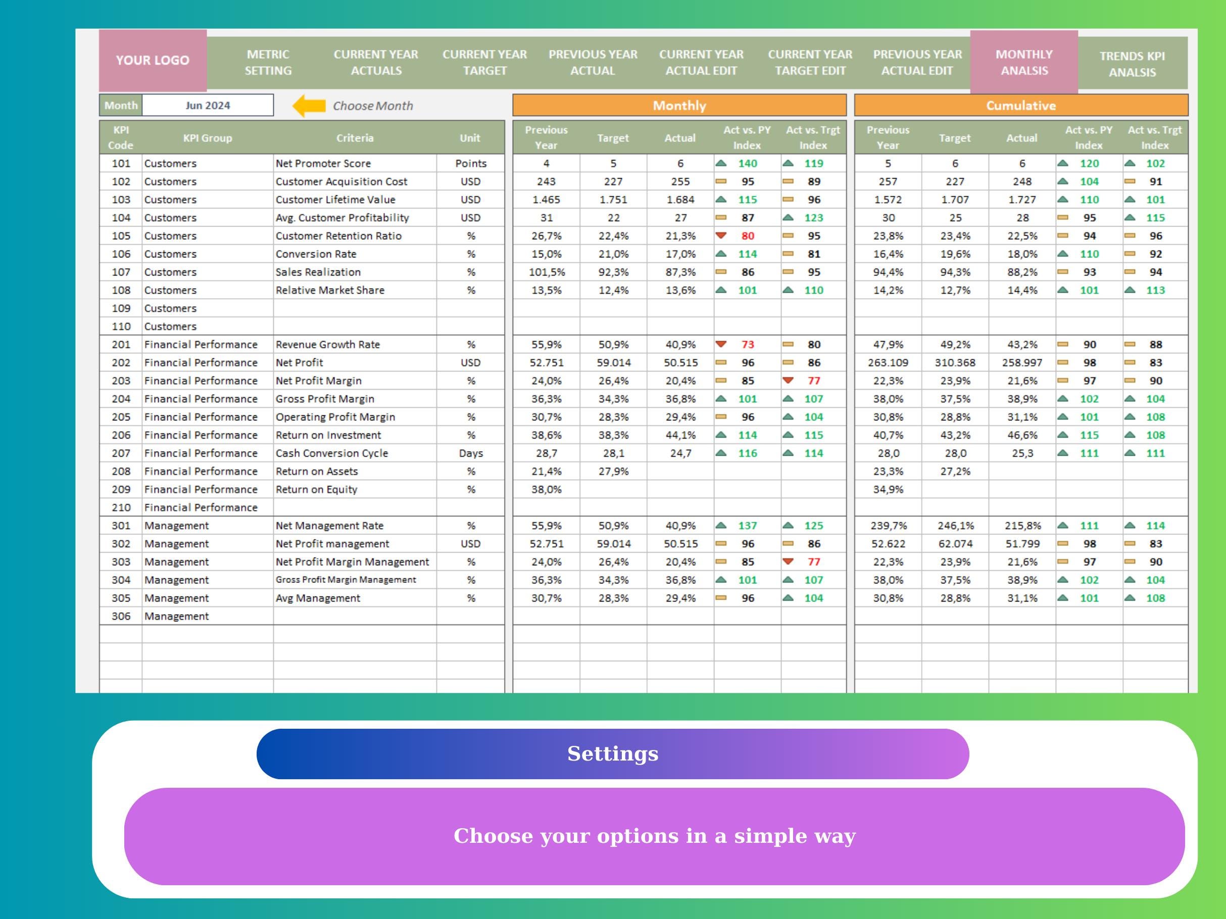Screen dimensions: 1226x919
Task: Click the Cumulative section header
Action: (x=1021, y=105)
